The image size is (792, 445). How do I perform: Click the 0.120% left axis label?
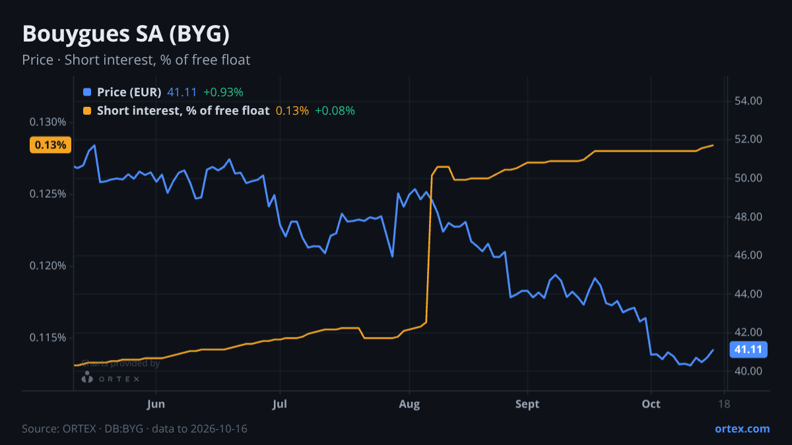[48, 266]
